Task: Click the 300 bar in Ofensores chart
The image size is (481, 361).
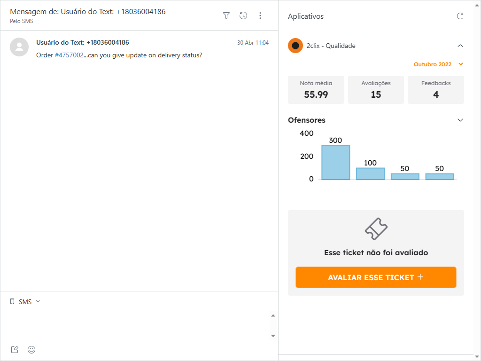Action: tap(335, 162)
